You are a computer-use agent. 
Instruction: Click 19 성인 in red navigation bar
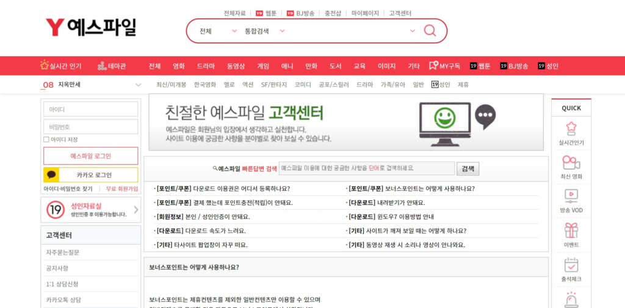(548, 66)
